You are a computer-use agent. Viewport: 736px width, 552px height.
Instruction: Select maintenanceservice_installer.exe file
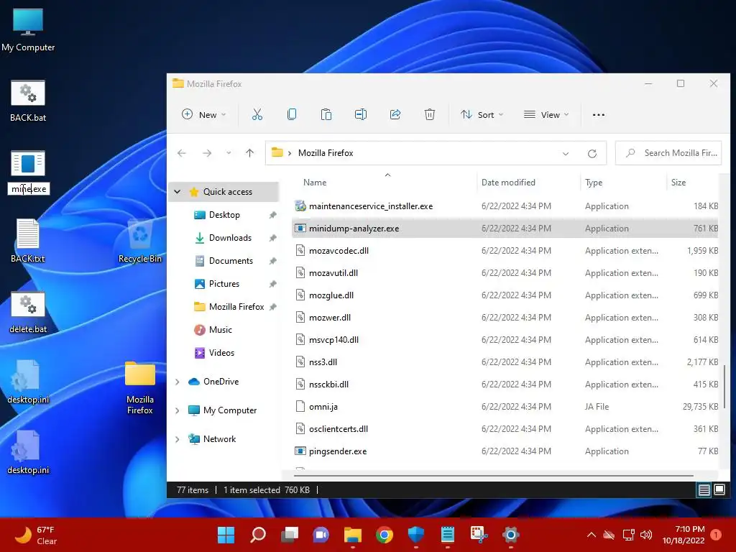(x=505, y=206)
